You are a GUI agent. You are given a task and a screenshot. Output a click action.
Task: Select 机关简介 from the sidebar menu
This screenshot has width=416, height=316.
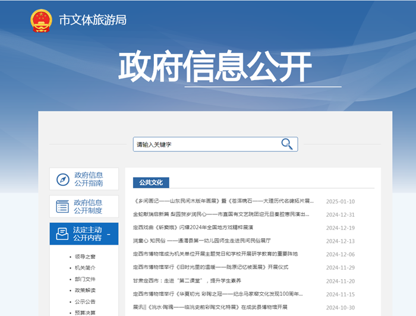point(85,268)
